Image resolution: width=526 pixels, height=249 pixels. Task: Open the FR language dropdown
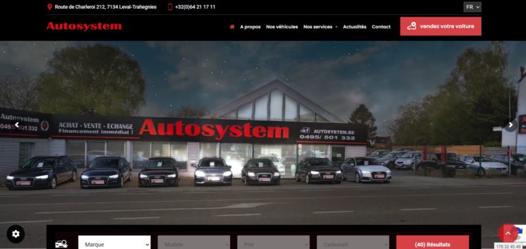pyautogui.click(x=473, y=7)
